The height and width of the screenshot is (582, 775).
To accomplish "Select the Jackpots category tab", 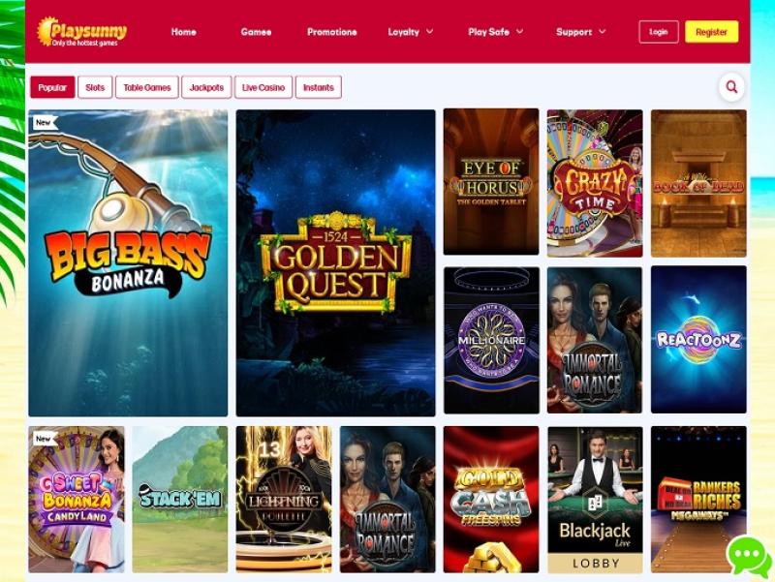I will [x=206, y=87].
